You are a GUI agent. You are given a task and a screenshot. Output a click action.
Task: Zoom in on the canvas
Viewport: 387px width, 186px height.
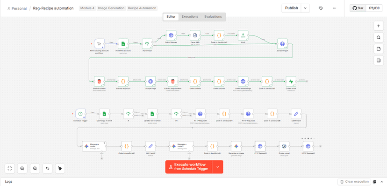(x=22, y=169)
